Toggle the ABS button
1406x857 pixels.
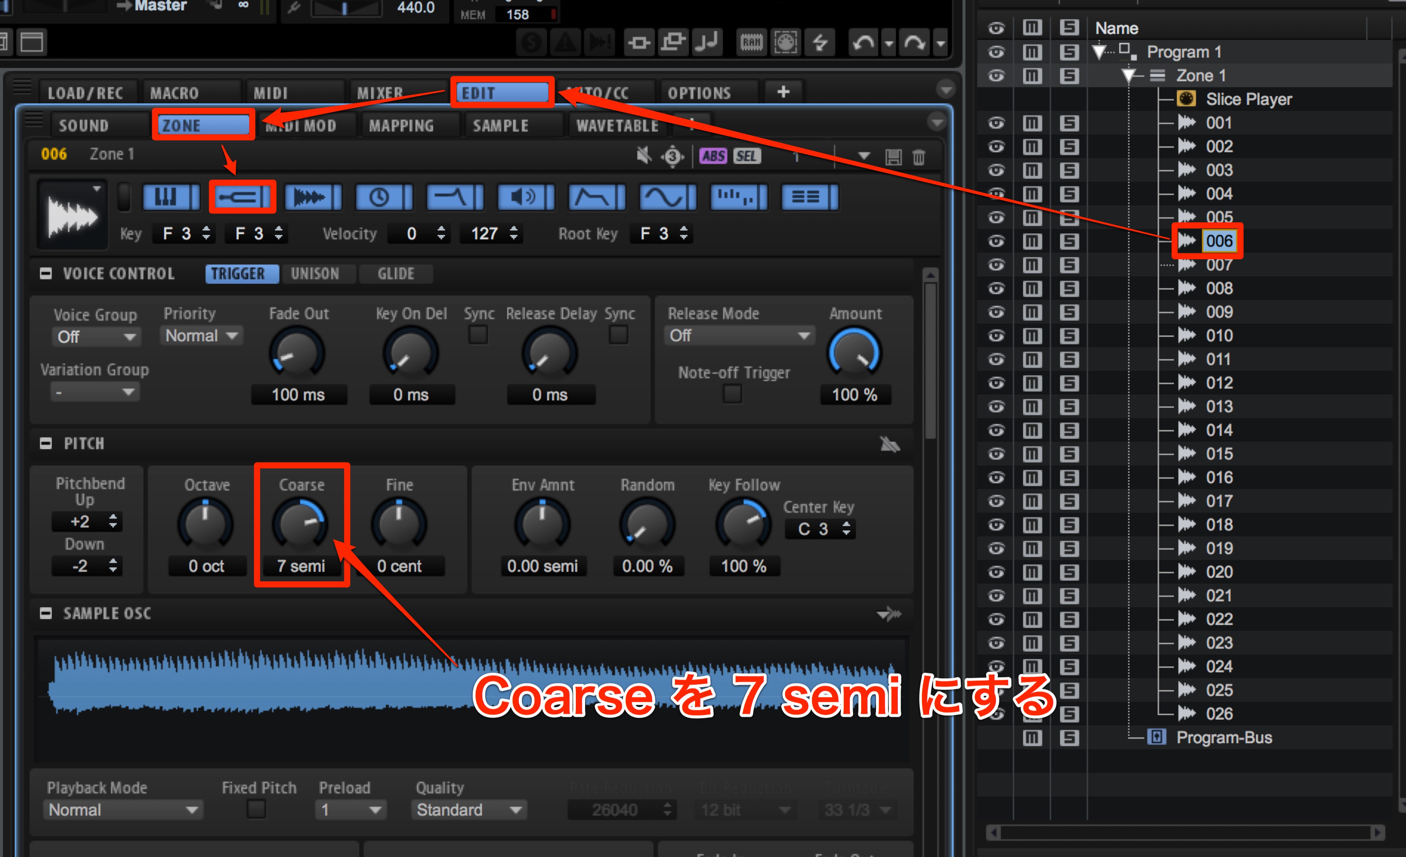coord(714,156)
